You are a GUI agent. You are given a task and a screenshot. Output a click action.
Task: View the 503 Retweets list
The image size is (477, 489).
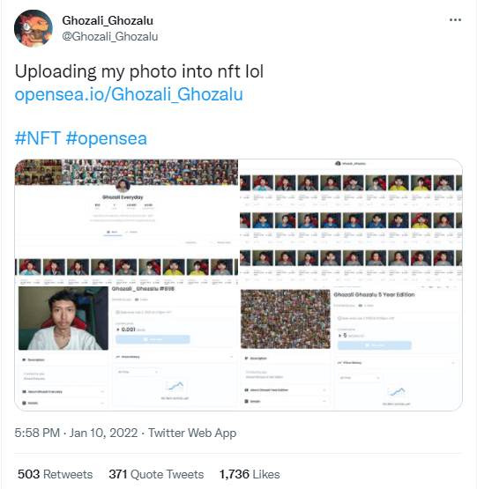pyautogui.click(x=55, y=474)
